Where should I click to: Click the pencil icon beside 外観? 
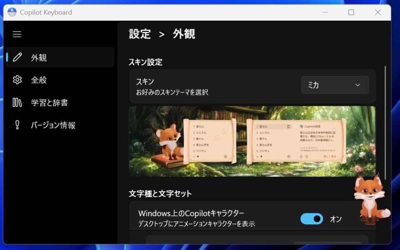pos(17,58)
